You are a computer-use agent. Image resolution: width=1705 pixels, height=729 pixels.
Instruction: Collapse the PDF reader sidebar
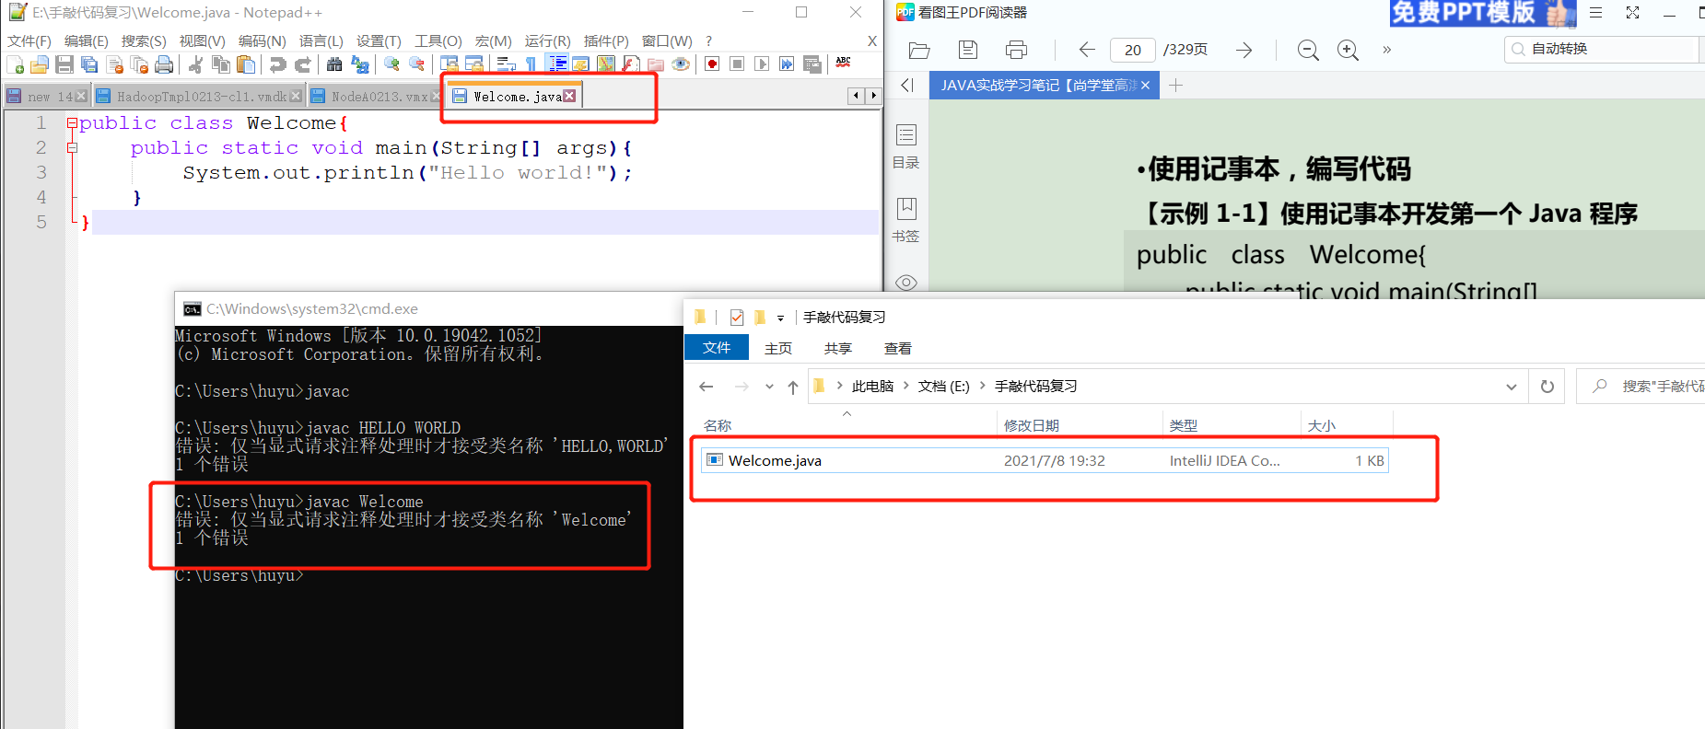pos(907,86)
